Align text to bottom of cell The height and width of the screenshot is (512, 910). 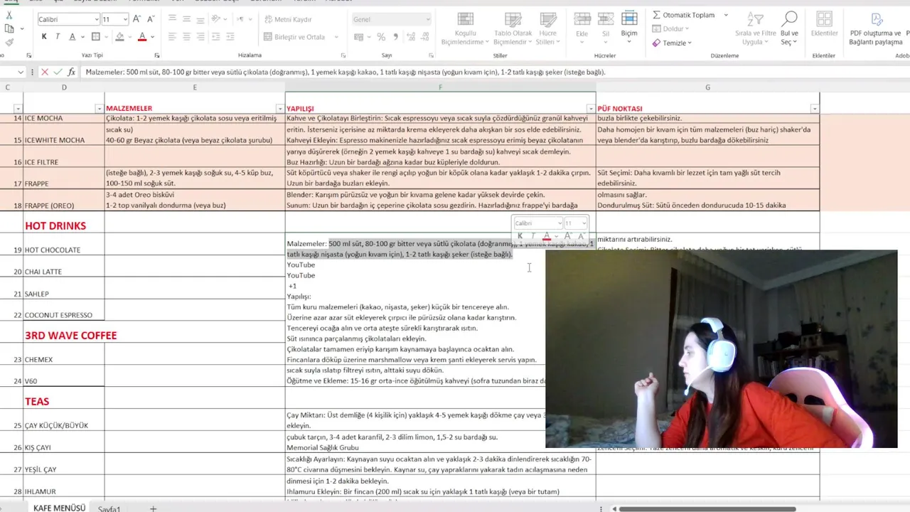point(200,19)
